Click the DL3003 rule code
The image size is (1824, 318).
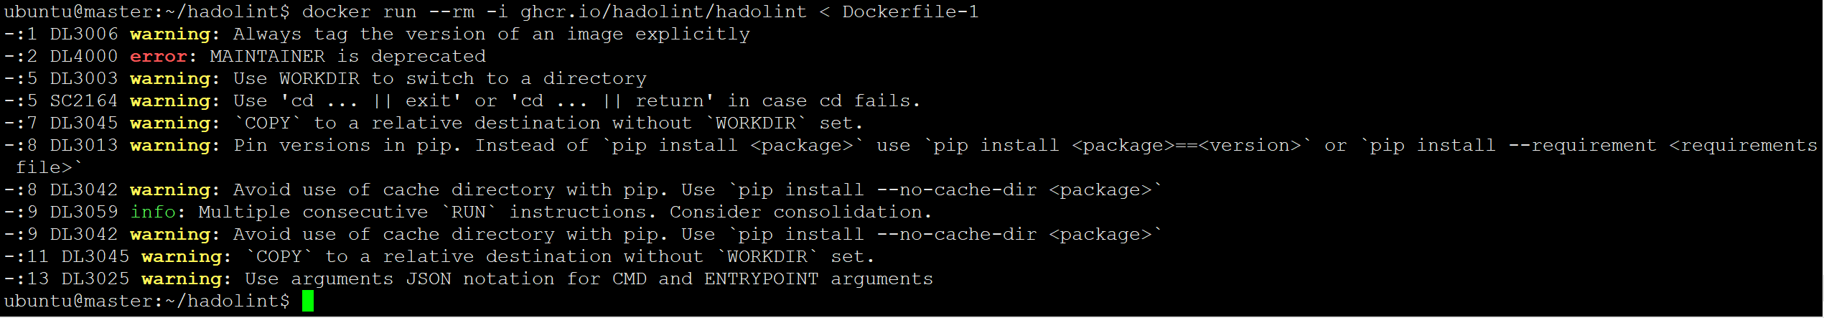coord(83,78)
